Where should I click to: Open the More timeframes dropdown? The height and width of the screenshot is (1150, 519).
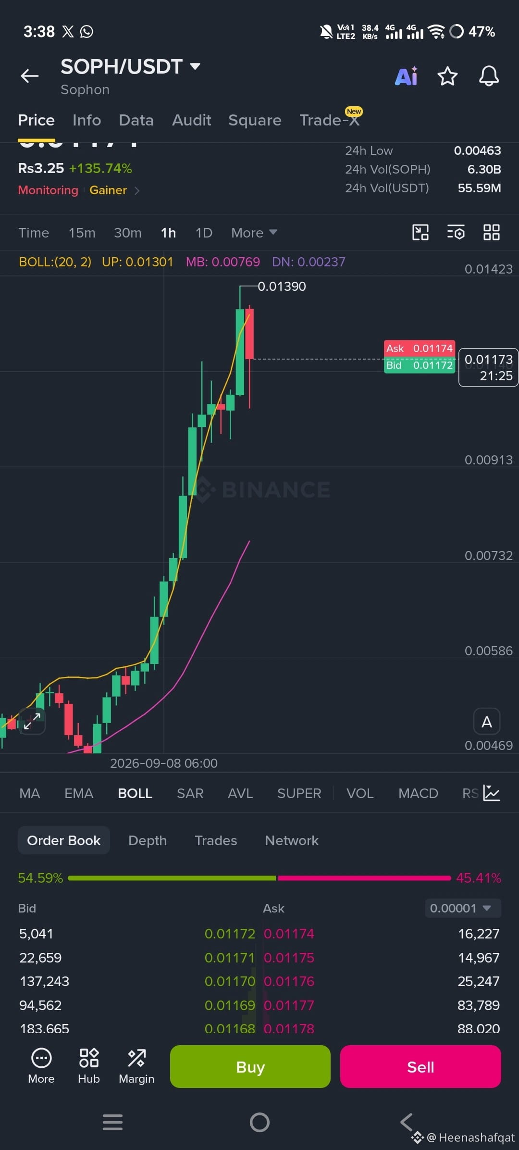pos(254,233)
